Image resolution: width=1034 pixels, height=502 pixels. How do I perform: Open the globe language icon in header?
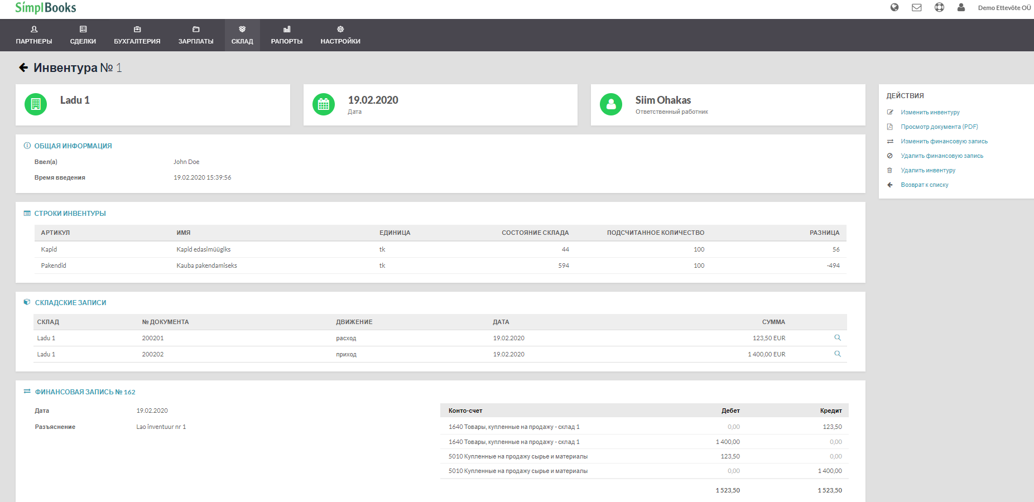[x=894, y=7]
